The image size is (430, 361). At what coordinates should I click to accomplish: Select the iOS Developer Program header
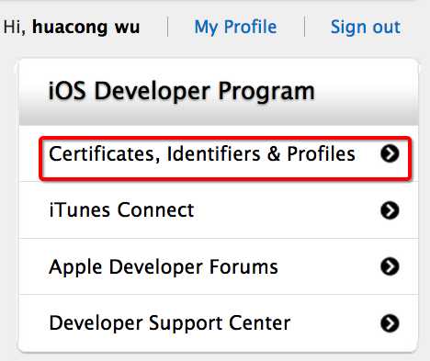(219, 92)
